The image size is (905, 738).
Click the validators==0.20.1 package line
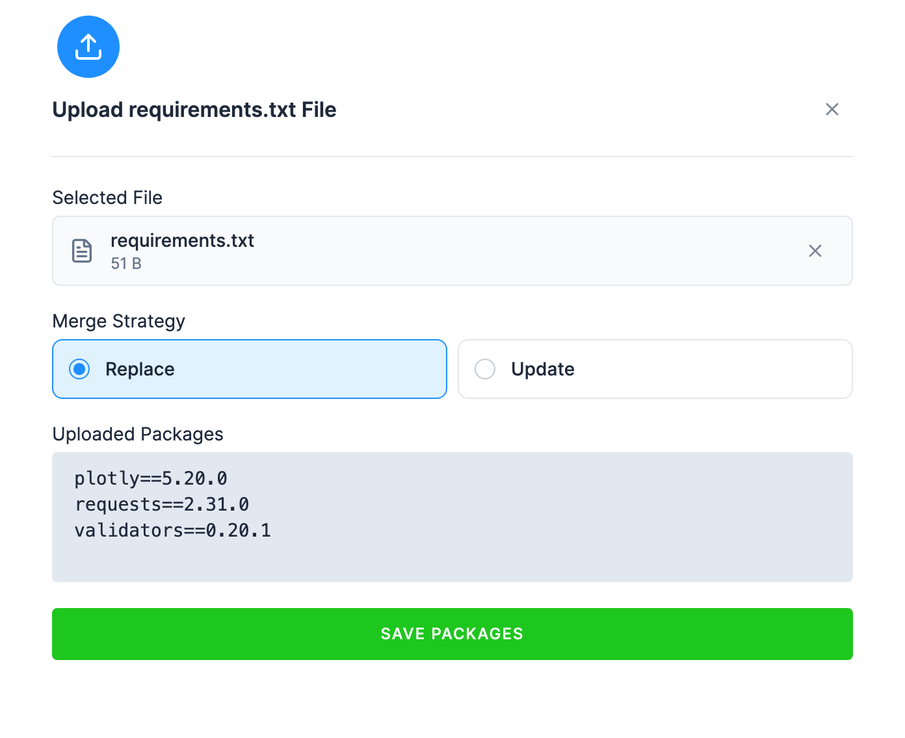click(173, 531)
